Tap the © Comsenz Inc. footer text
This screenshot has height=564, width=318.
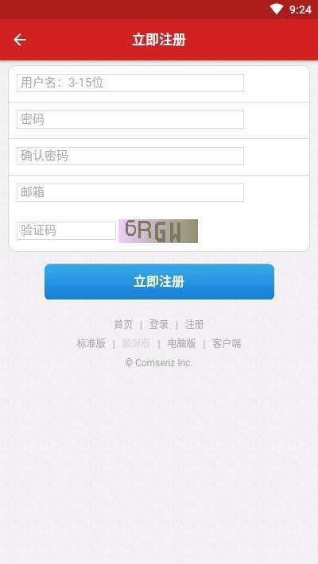pos(159,363)
